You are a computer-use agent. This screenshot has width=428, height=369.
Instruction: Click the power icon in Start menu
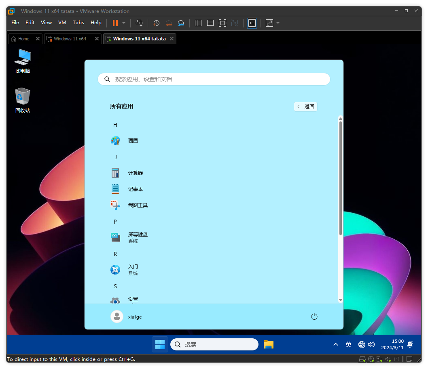point(314,317)
